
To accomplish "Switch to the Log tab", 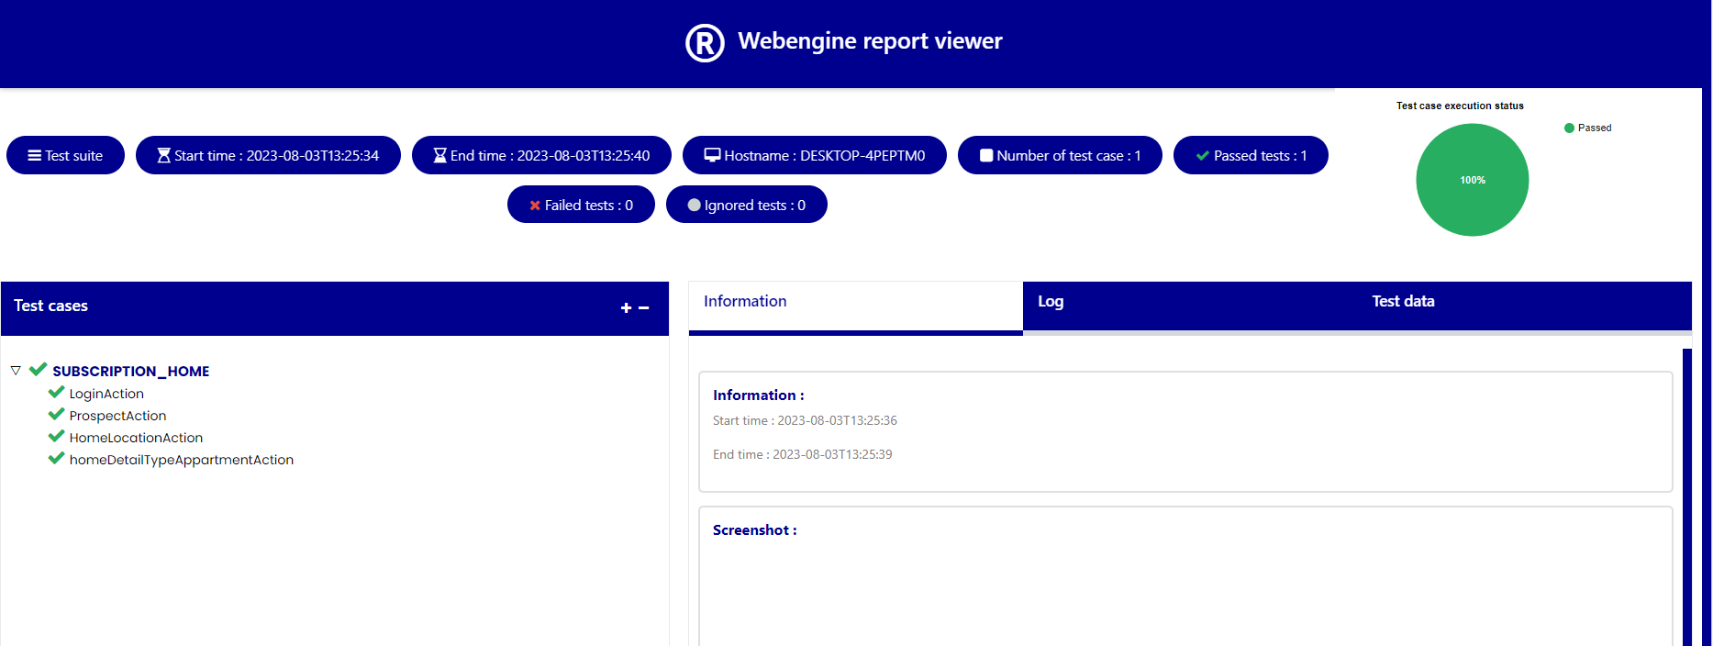I will pyautogui.click(x=1190, y=307).
